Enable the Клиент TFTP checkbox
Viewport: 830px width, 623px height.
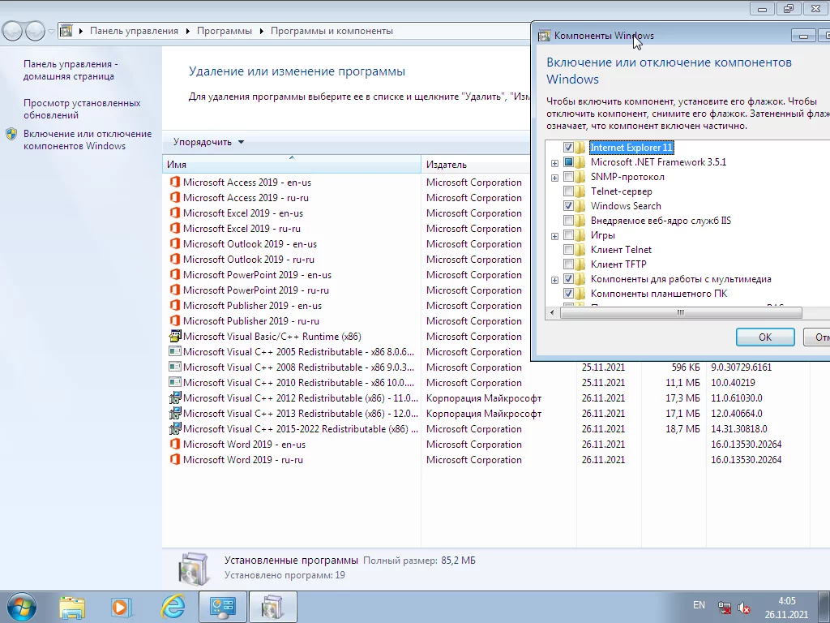pos(568,264)
